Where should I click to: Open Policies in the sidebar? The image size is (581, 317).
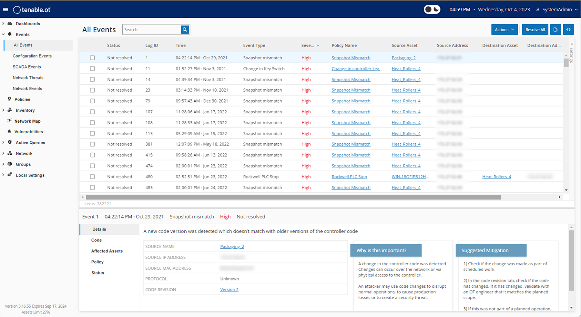[22, 99]
